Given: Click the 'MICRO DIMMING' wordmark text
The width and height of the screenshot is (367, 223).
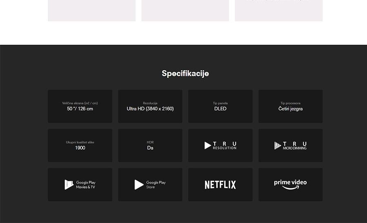Looking at the screenshot, I should (x=295, y=148).
